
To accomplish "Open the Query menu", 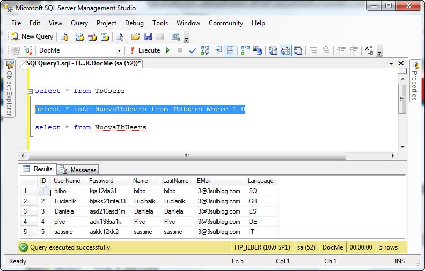I will (79, 23).
